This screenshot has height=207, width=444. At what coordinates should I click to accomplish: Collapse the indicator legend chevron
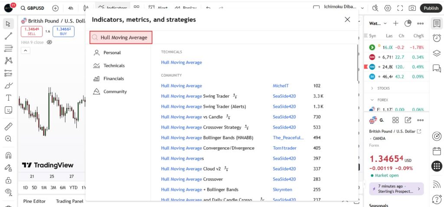25,51
